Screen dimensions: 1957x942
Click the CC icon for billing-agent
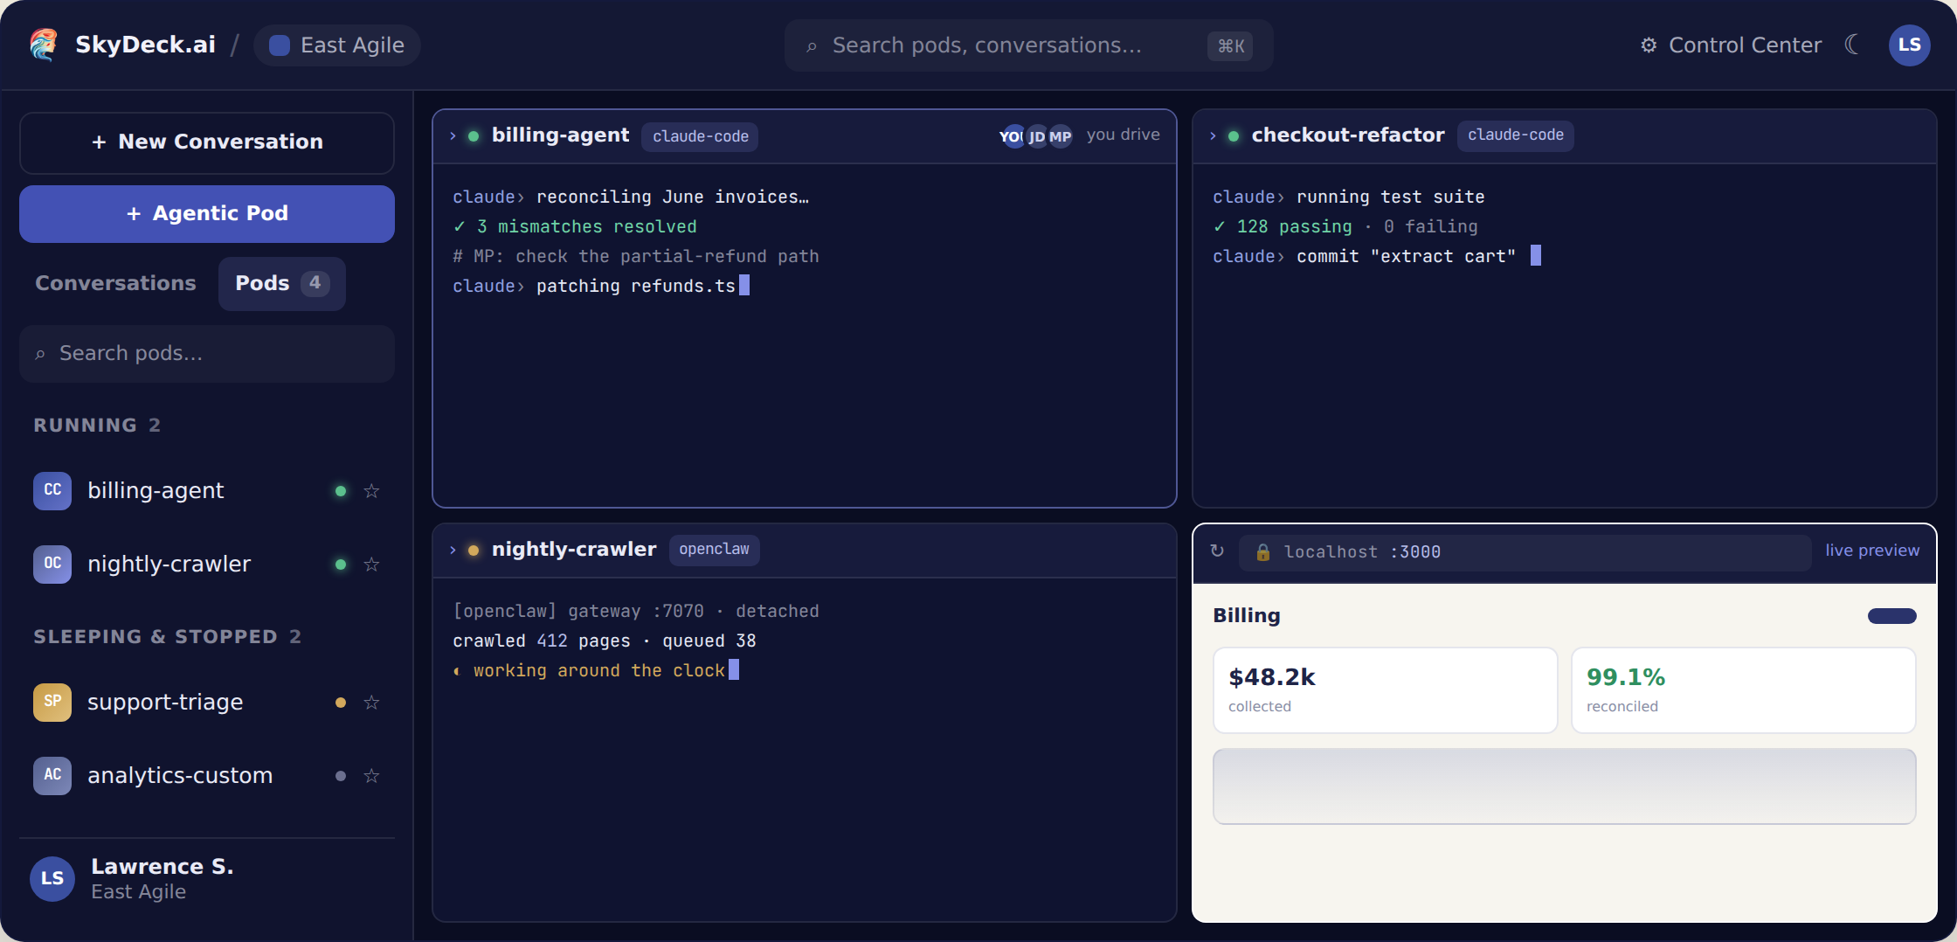point(52,490)
